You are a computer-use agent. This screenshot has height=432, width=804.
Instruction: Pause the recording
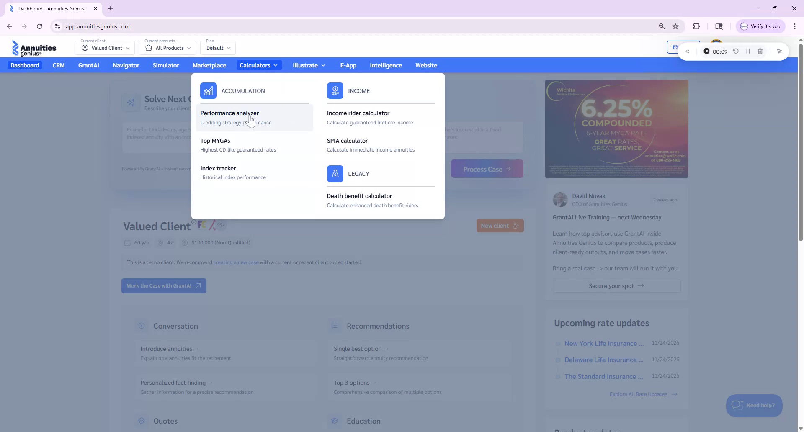pos(748,51)
